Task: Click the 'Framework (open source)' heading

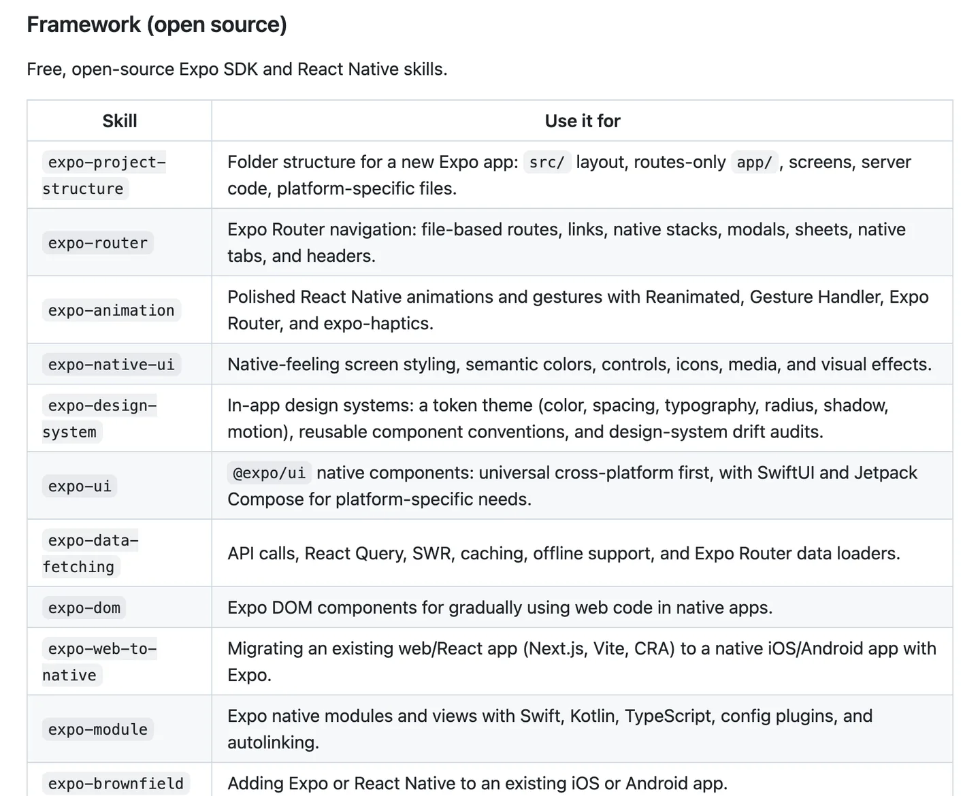Action: [x=157, y=24]
